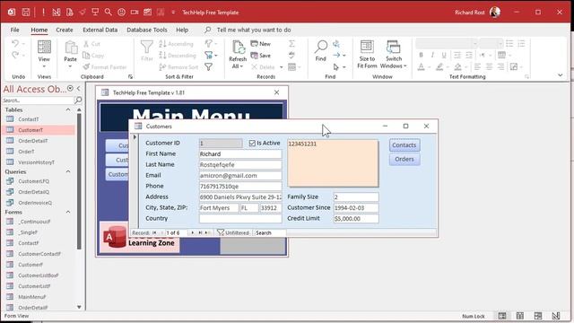Click the magnifier icon in Quick Access toolbar
Viewport: 574px width, 323px height.
(108, 12)
